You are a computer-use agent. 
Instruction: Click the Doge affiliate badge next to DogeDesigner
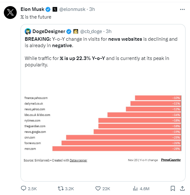click(76, 31)
